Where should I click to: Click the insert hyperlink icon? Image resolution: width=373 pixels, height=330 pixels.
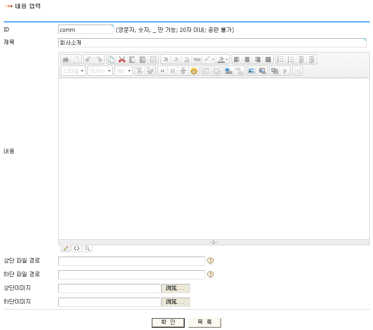229,71
